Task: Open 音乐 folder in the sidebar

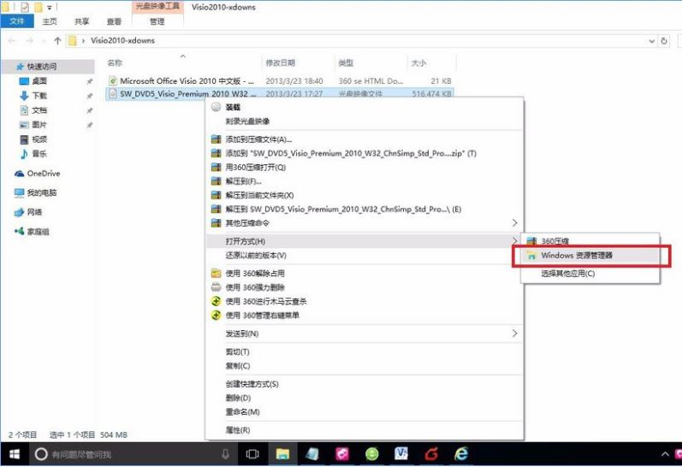Action: click(39, 153)
